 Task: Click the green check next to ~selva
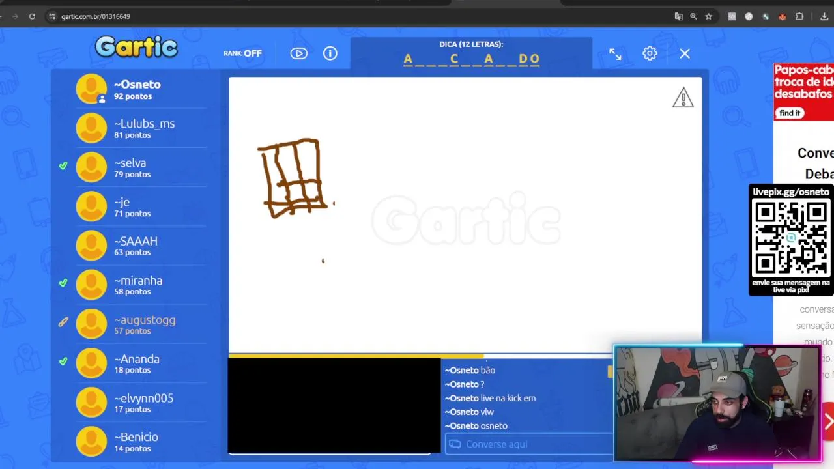63,165
